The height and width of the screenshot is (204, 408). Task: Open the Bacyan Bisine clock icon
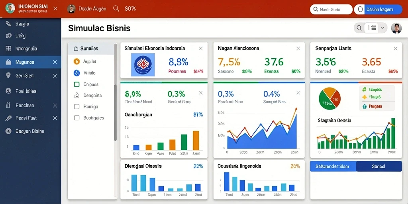(x=8, y=131)
